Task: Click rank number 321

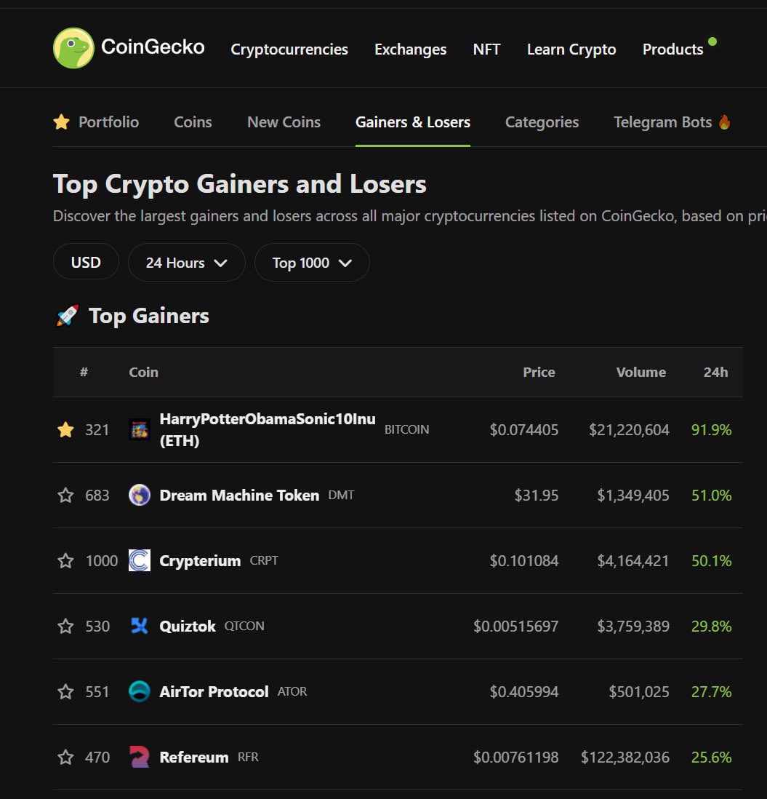Action: [x=97, y=429]
